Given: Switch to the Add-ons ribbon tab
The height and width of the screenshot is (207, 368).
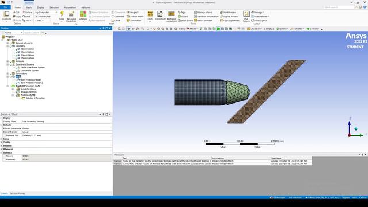Looking at the screenshot, I should (x=86, y=7).
